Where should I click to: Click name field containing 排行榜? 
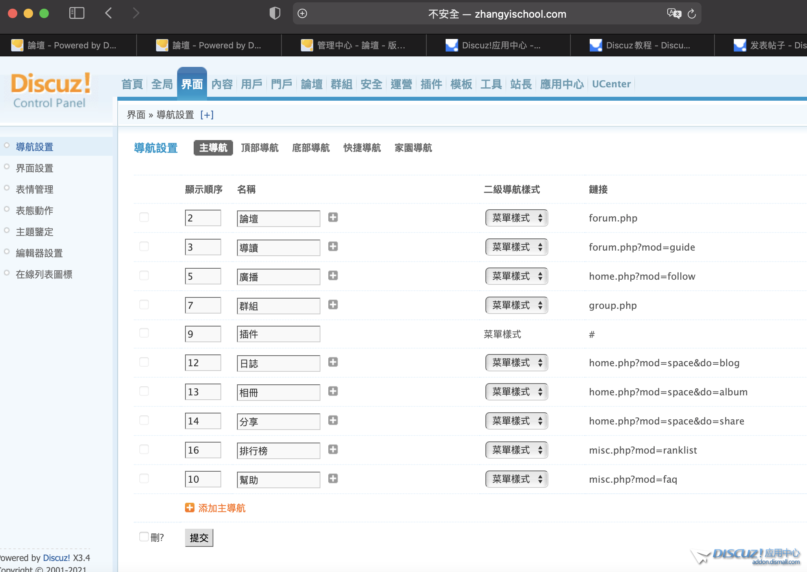(x=279, y=451)
